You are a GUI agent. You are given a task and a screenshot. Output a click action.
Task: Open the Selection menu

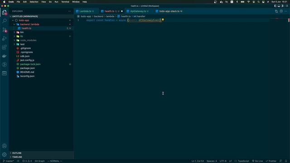coord(34,2)
